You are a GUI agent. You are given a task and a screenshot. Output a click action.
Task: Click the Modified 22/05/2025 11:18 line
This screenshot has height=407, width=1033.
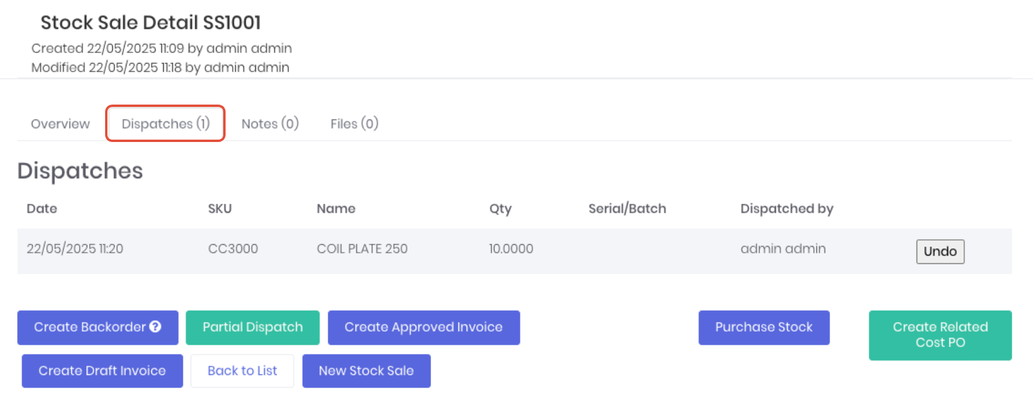click(160, 68)
